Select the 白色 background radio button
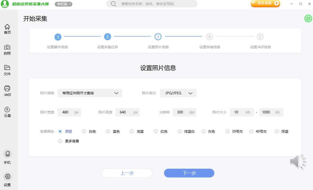Image resolution: width=313 pixels, height=190 pixels. (x=84, y=131)
